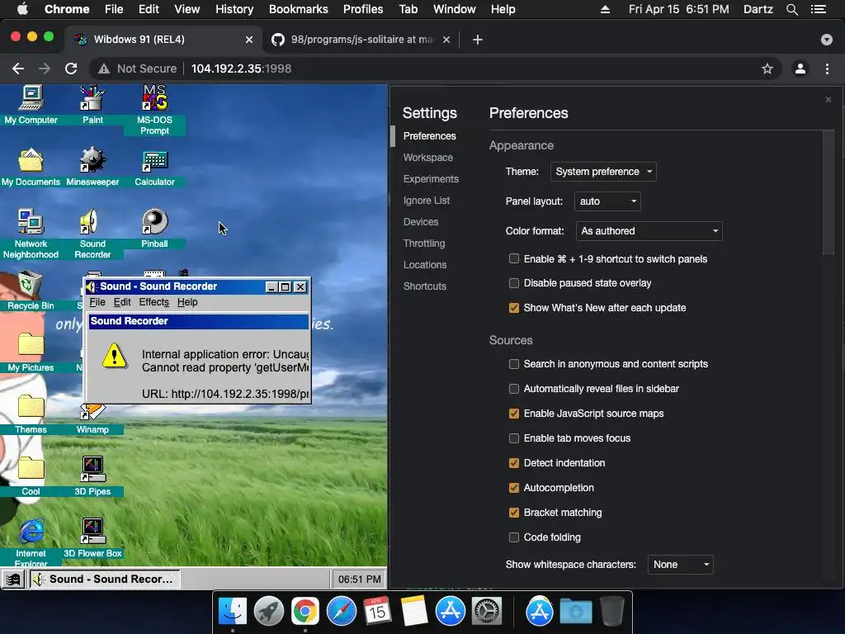845x634 pixels.
Task: Bookmark this page with the star icon
Action: [x=767, y=69]
